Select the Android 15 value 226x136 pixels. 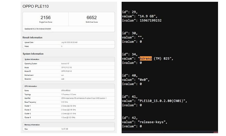pos(65,64)
